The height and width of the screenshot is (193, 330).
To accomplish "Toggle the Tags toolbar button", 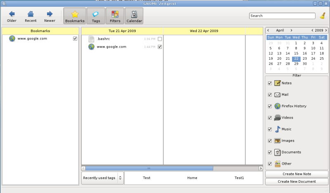I will pos(96,16).
